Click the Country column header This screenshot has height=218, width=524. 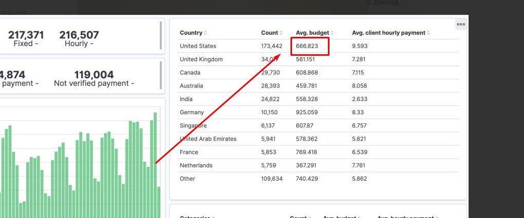(x=191, y=33)
